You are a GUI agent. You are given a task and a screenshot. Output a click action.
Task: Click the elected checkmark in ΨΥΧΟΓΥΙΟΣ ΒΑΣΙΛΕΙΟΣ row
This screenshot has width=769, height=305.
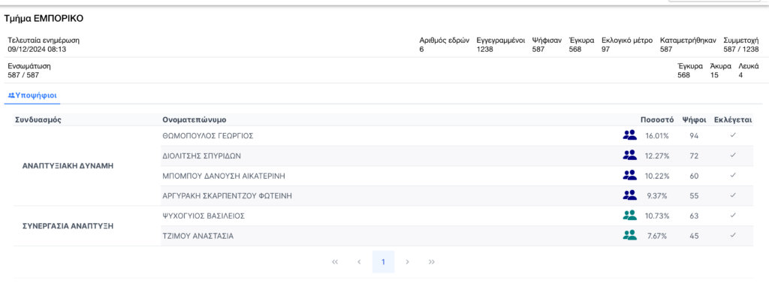(x=733, y=216)
